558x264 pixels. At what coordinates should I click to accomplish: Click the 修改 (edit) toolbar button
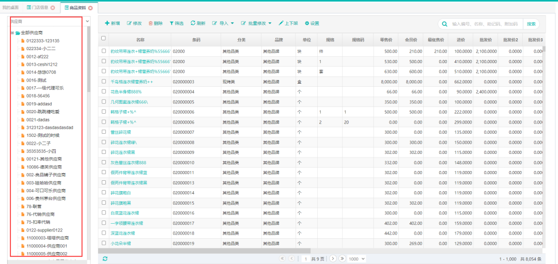pyautogui.click(x=134, y=23)
